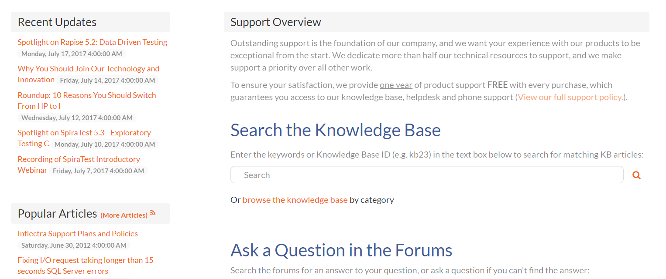The image size is (666, 279).
Task: Open the Popular Articles RSS feed icon
Action: click(x=153, y=213)
